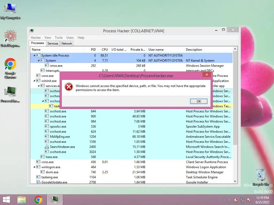This screenshot has width=274, height=205.
Task: Select svchost.exe with PID 844
Action: (131, 111)
